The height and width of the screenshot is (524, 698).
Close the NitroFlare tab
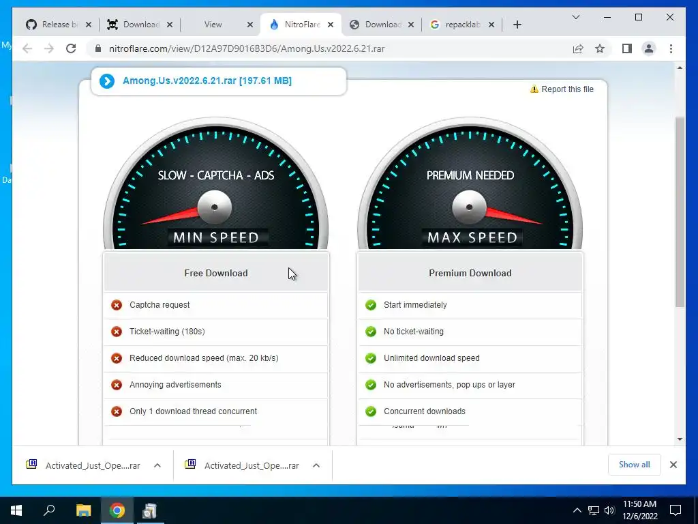(331, 25)
